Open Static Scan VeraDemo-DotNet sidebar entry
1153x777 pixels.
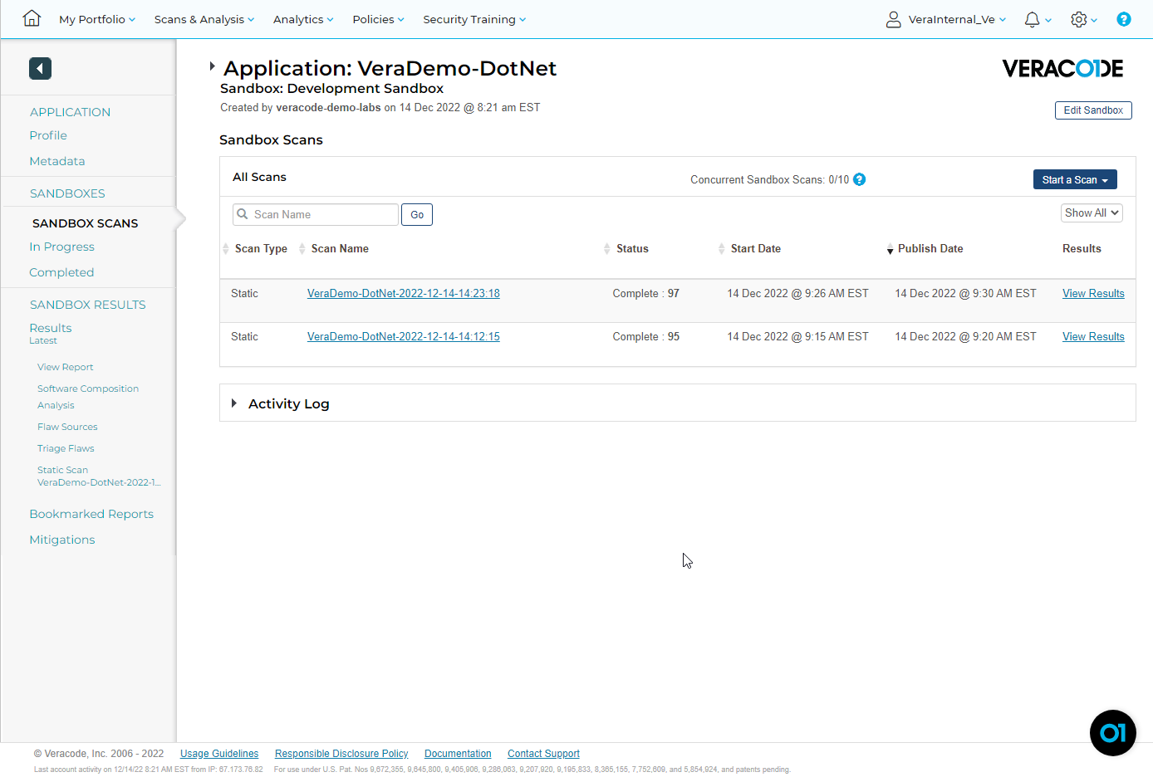[x=99, y=476]
